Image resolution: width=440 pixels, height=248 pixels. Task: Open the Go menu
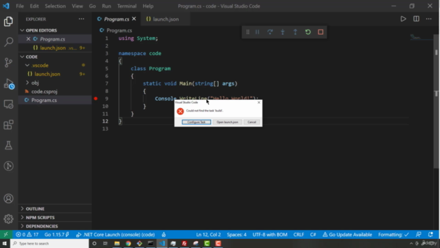pyautogui.click(x=92, y=6)
